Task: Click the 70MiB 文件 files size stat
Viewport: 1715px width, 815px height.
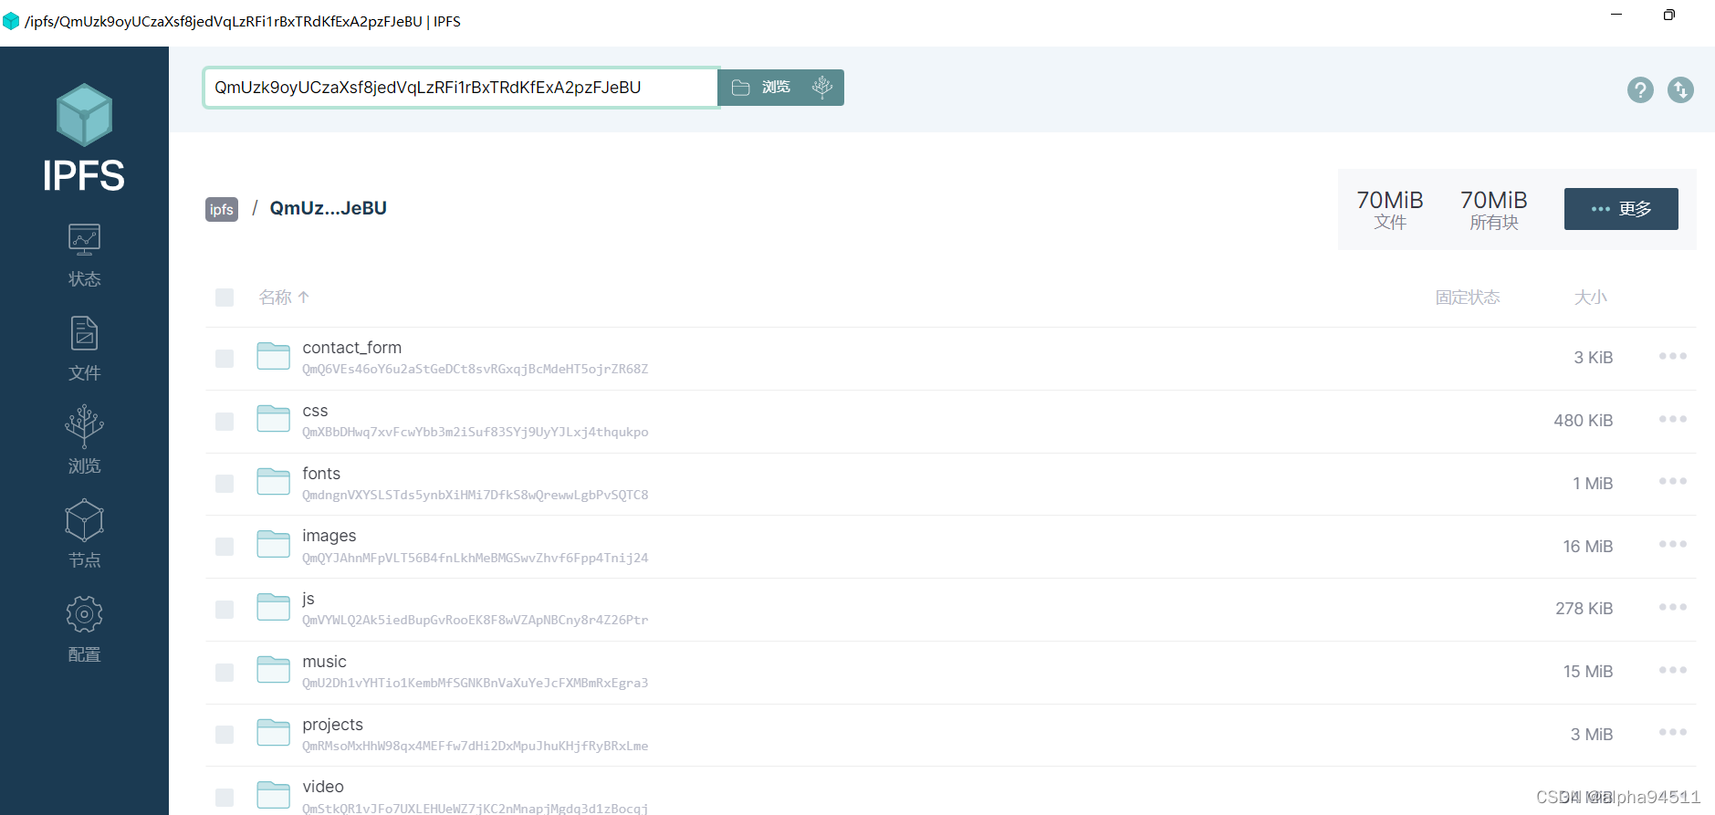Action: click(x=1390, y=209)
